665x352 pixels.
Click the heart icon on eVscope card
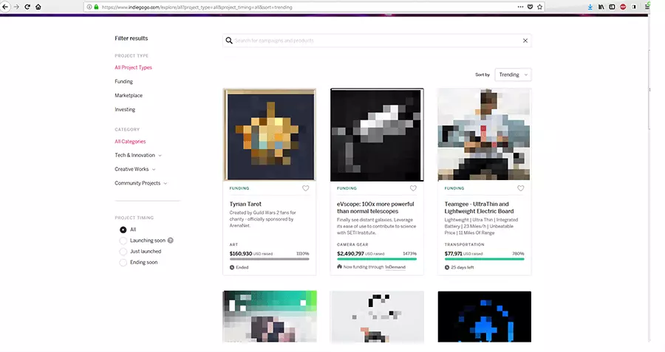[413, 188]
